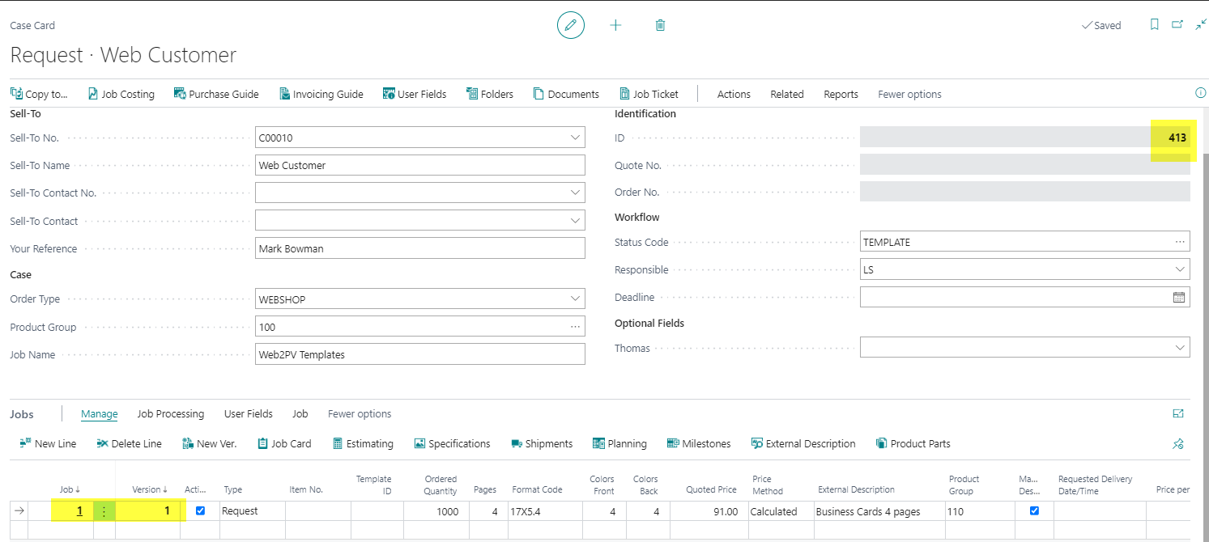This screenshot has height=542, width=1209.
Task: Click the information icon near the toolbar's right end
Action: tap(1200, 92)
